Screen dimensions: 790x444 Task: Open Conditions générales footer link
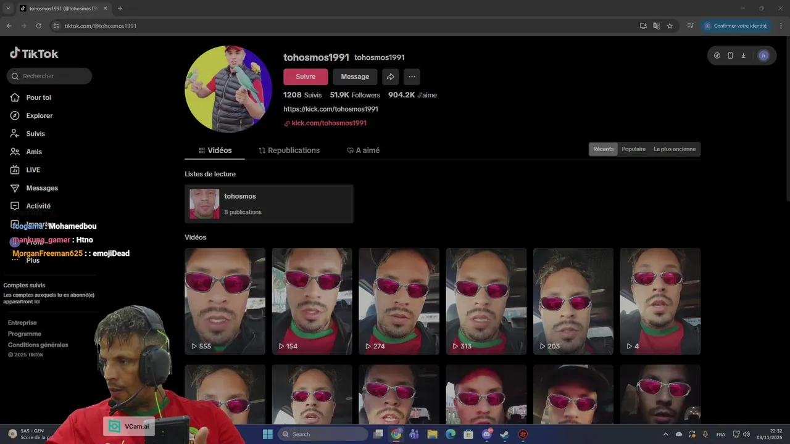point(38,345)
